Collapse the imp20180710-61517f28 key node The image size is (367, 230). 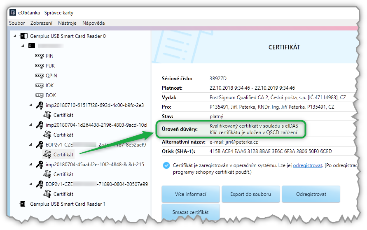30,105
